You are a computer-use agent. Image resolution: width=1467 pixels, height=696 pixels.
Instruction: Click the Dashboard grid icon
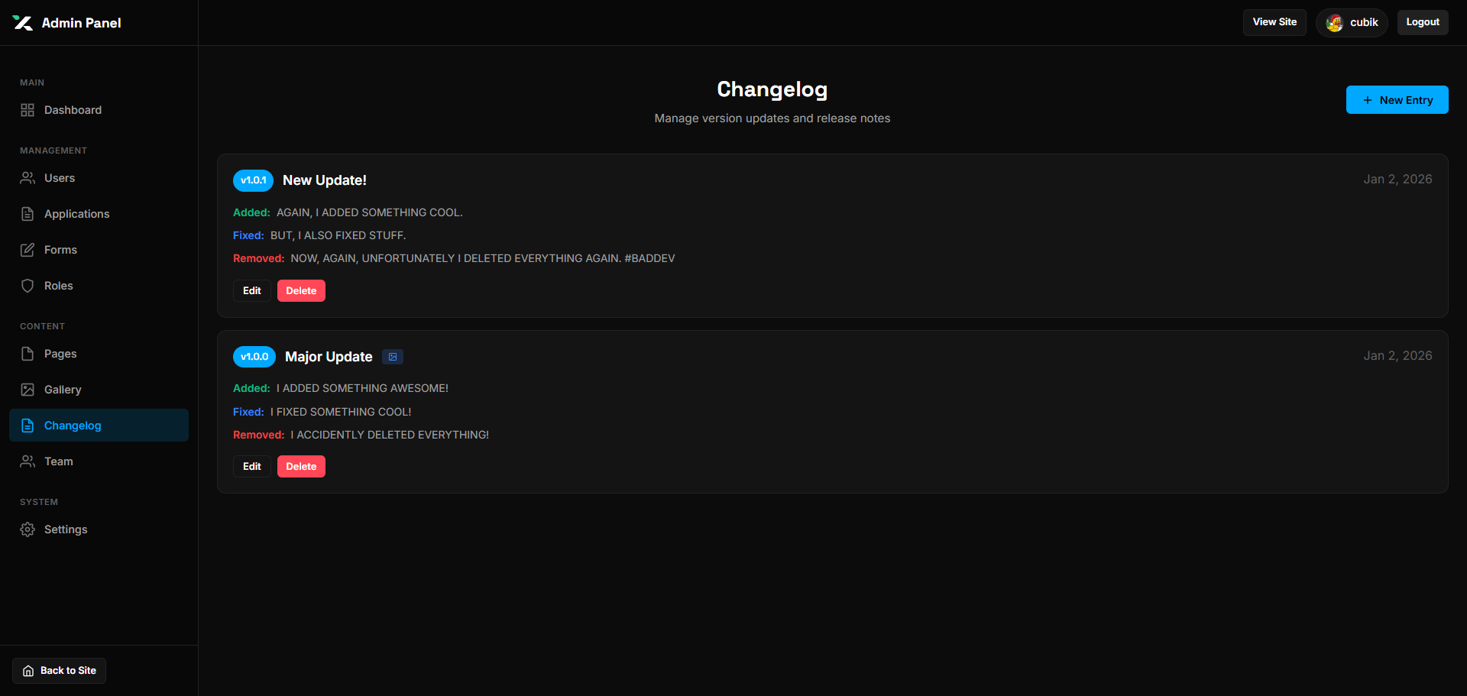coord(28,110)
